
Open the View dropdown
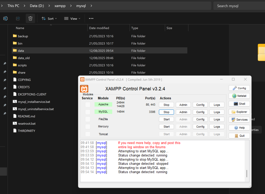[72, 19]
